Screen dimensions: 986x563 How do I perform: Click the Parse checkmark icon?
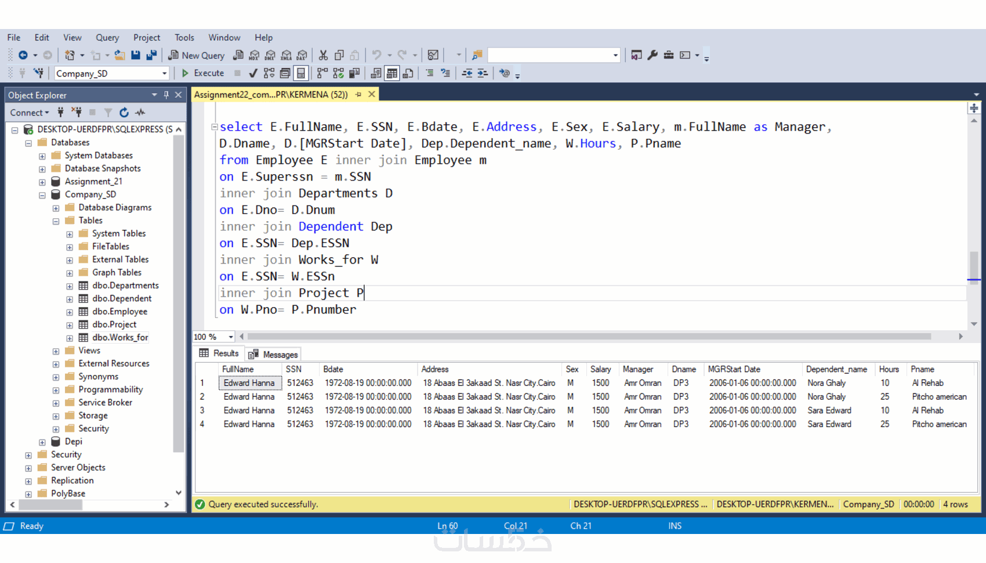pyautogui.click(x=253, y=73)
